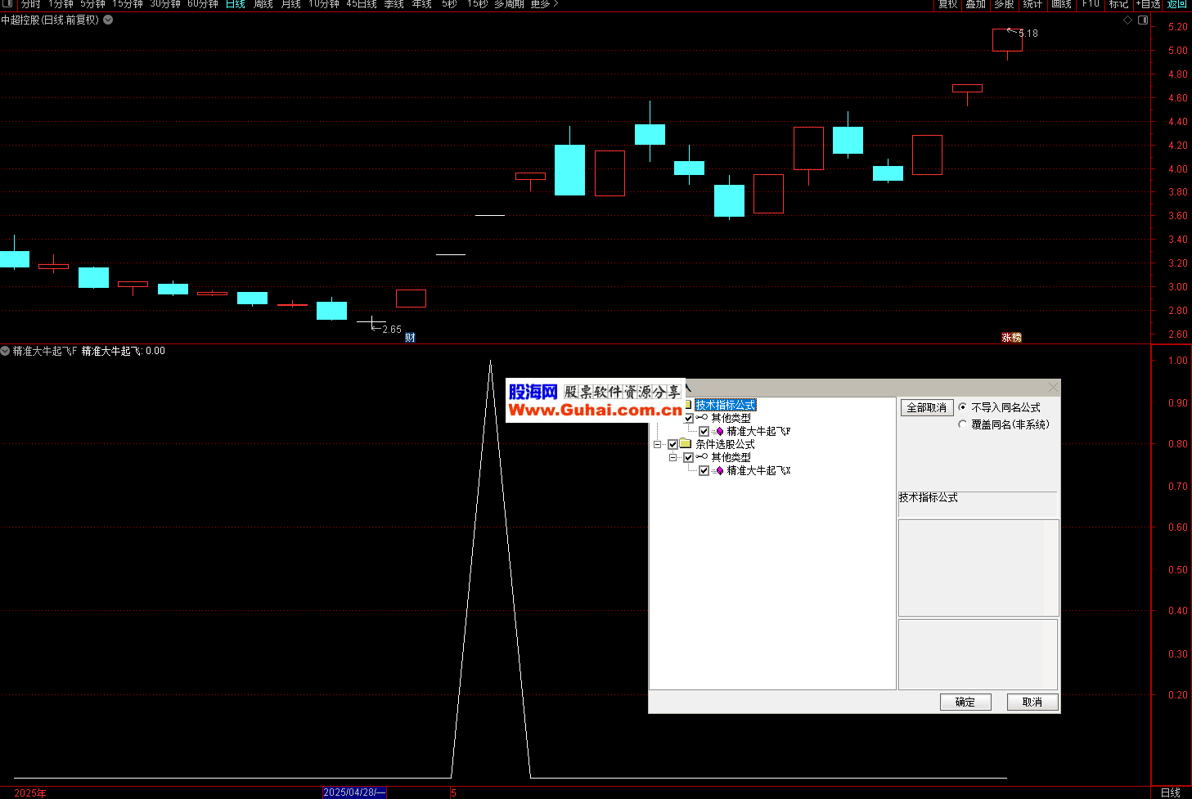
Task: Confirm import with the 确定 button
Action: pyautogui.click(x=965, y=702)
